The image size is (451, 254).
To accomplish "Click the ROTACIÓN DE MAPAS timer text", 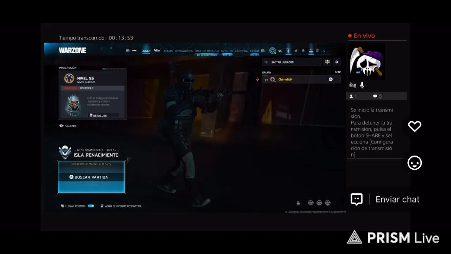I will pyautogui.click(x=91, y=164).
